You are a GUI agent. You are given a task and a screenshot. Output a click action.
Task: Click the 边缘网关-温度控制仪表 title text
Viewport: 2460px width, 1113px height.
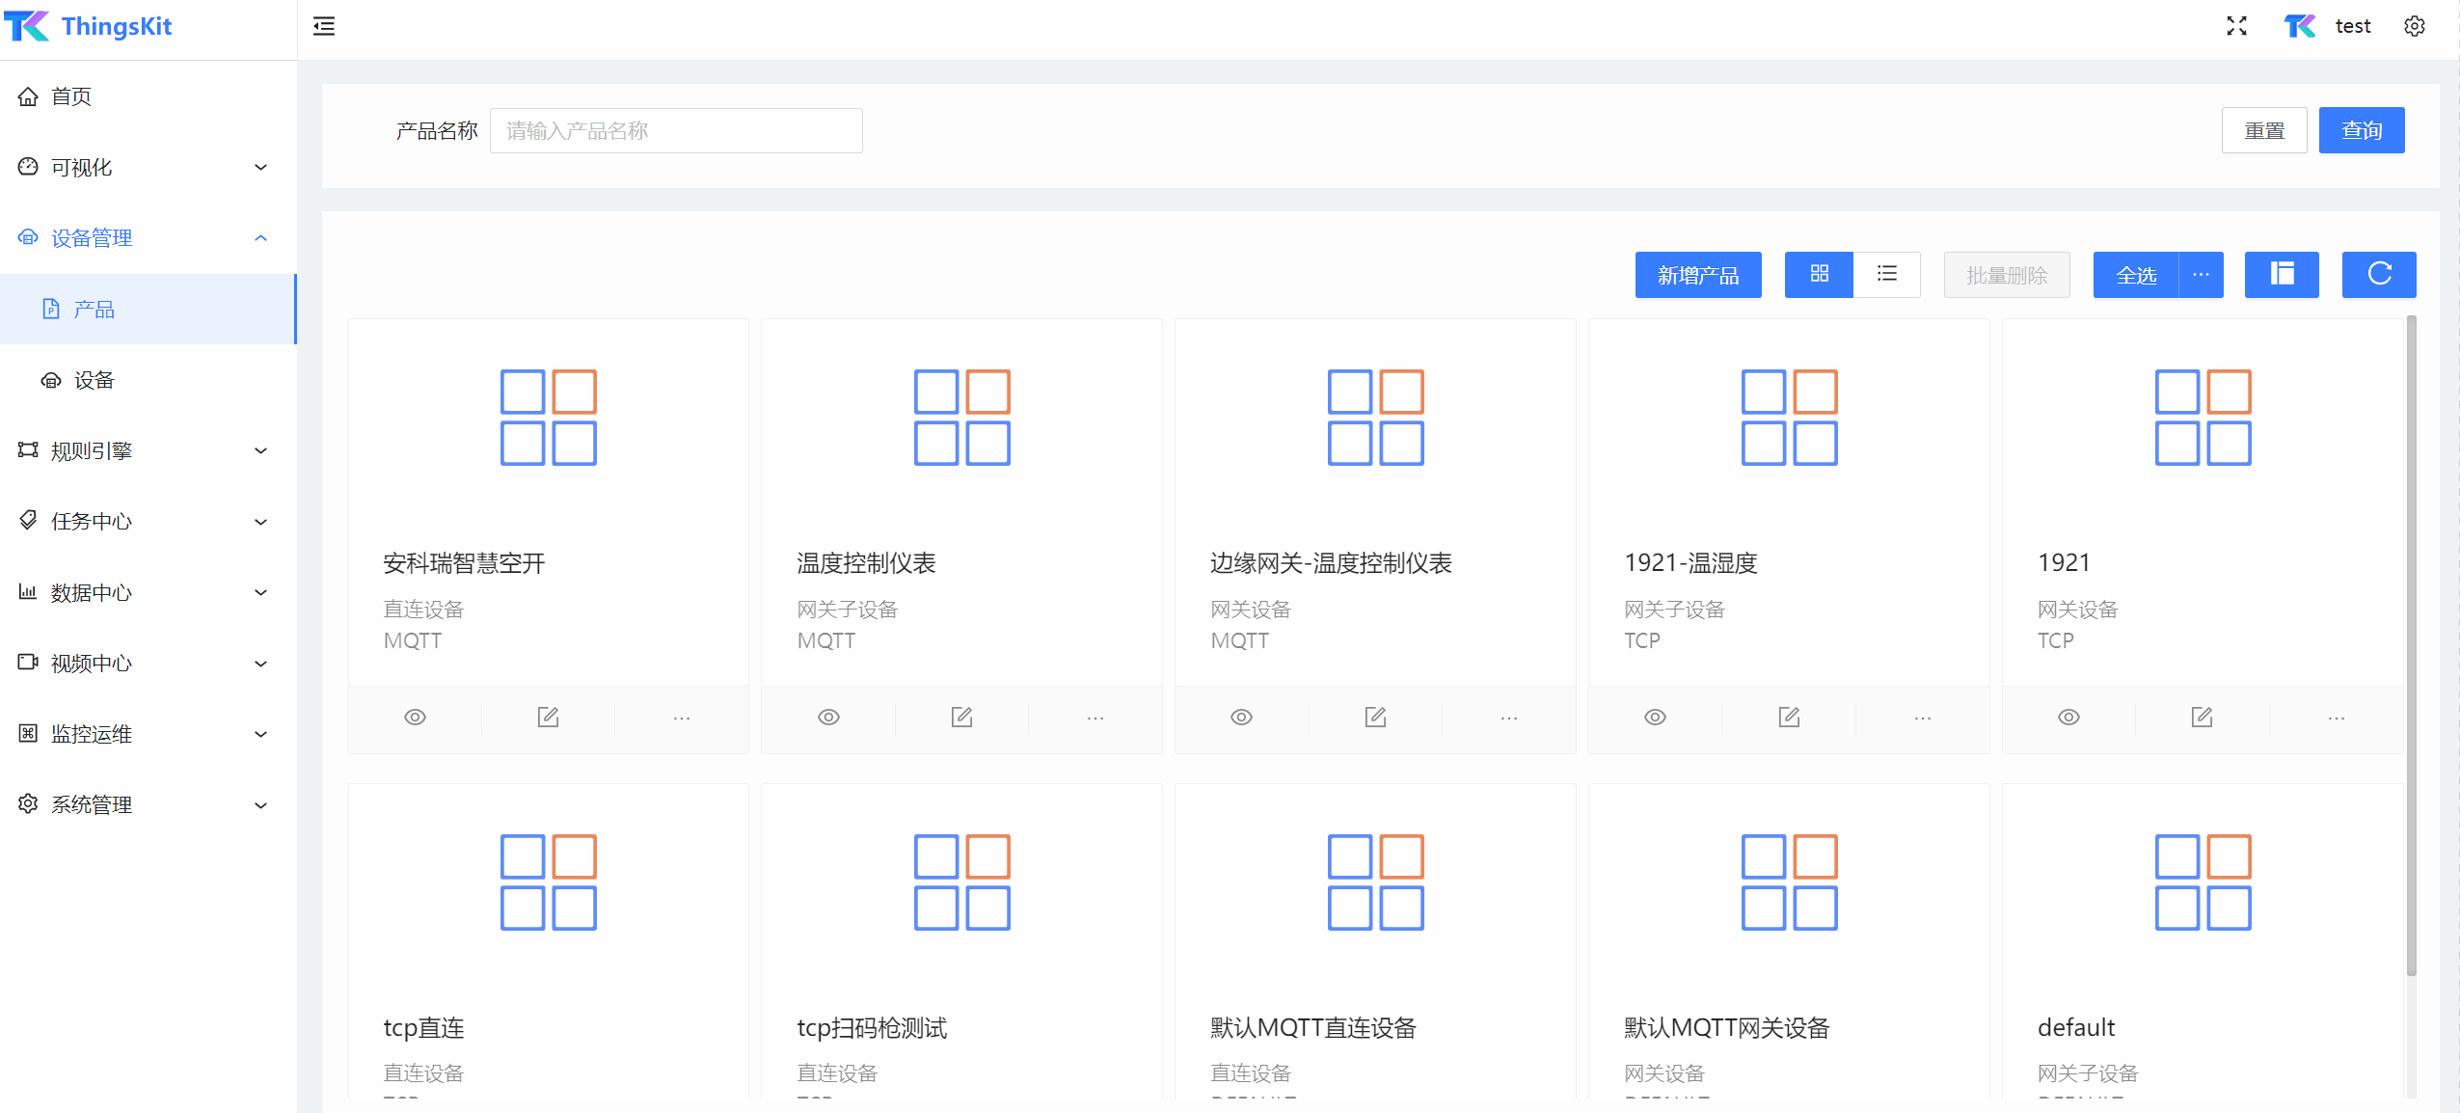(1331, 563)
